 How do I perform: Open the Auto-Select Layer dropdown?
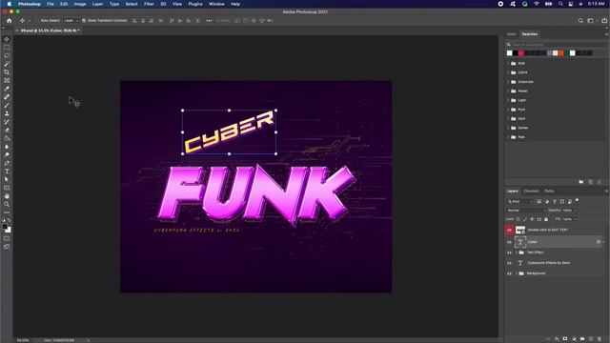(x=71, y=21)
